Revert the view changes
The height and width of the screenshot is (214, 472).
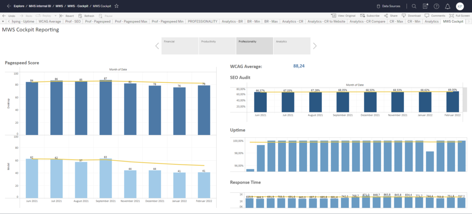66,16
